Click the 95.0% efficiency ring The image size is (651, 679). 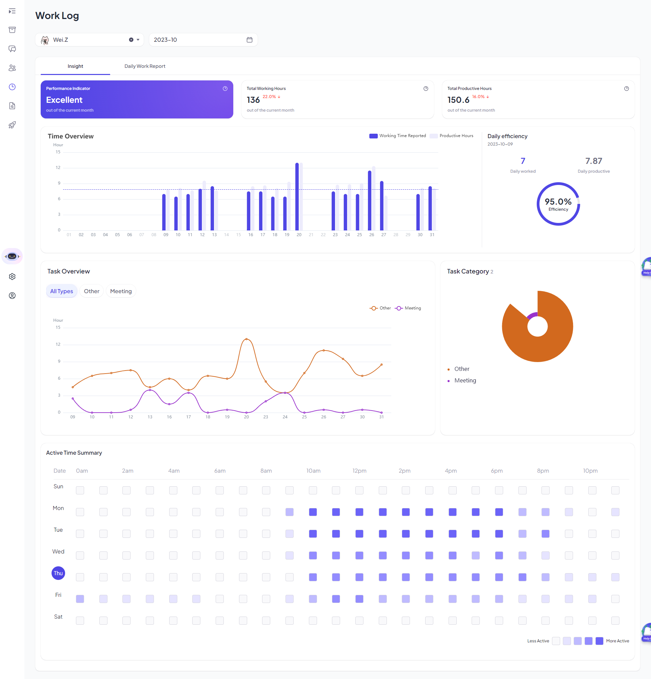tap(558, 204)
